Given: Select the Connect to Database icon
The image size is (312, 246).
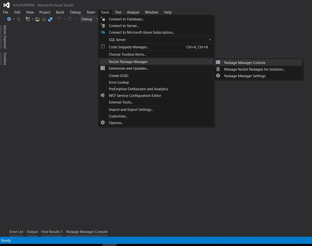Looking at the screenshot, I should [x=103, y=19].
